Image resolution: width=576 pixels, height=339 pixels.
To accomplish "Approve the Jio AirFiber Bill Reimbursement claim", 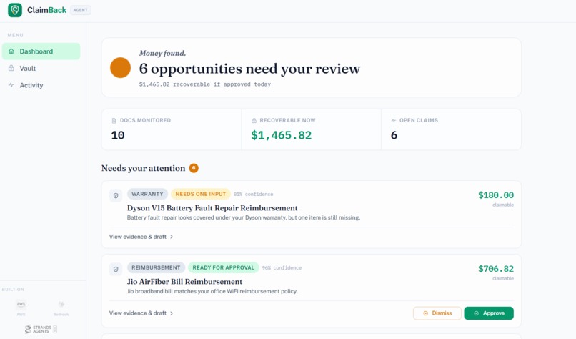I will tap(489, 313).
